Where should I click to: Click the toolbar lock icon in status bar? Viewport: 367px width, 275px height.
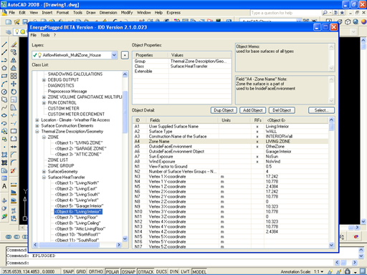(x=348, y=271)
